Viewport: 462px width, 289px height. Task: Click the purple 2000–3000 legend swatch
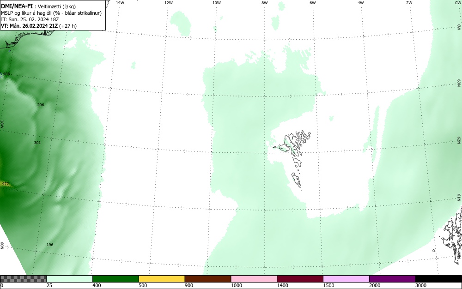tap(392, 279)
